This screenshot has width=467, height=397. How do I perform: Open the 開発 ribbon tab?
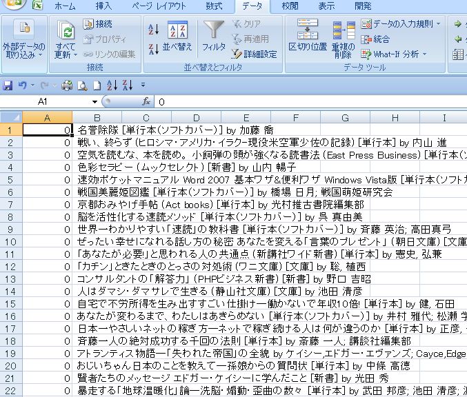coord(363,6)
